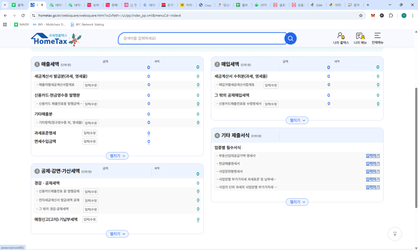Open 전체메뉴 hamburger menu
The height and width of the screenshot is (250, 418).
pyautogui.click(x=377, y=38)
